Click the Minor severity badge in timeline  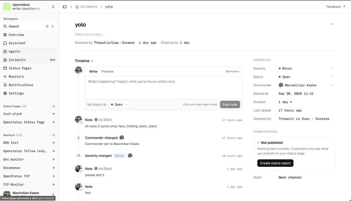pos(120,156)
